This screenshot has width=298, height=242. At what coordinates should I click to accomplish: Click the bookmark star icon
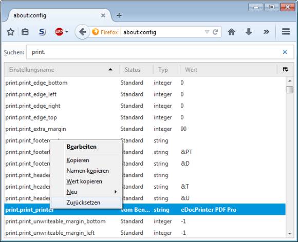point(10,32)
